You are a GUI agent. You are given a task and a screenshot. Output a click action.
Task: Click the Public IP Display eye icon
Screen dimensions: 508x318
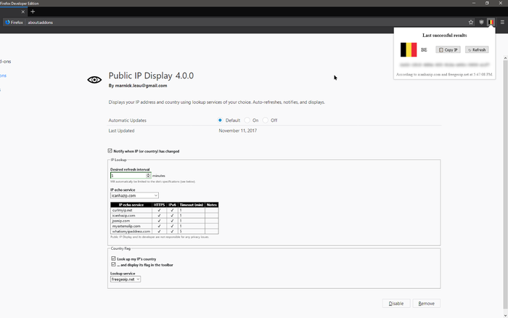pos(94,80)
